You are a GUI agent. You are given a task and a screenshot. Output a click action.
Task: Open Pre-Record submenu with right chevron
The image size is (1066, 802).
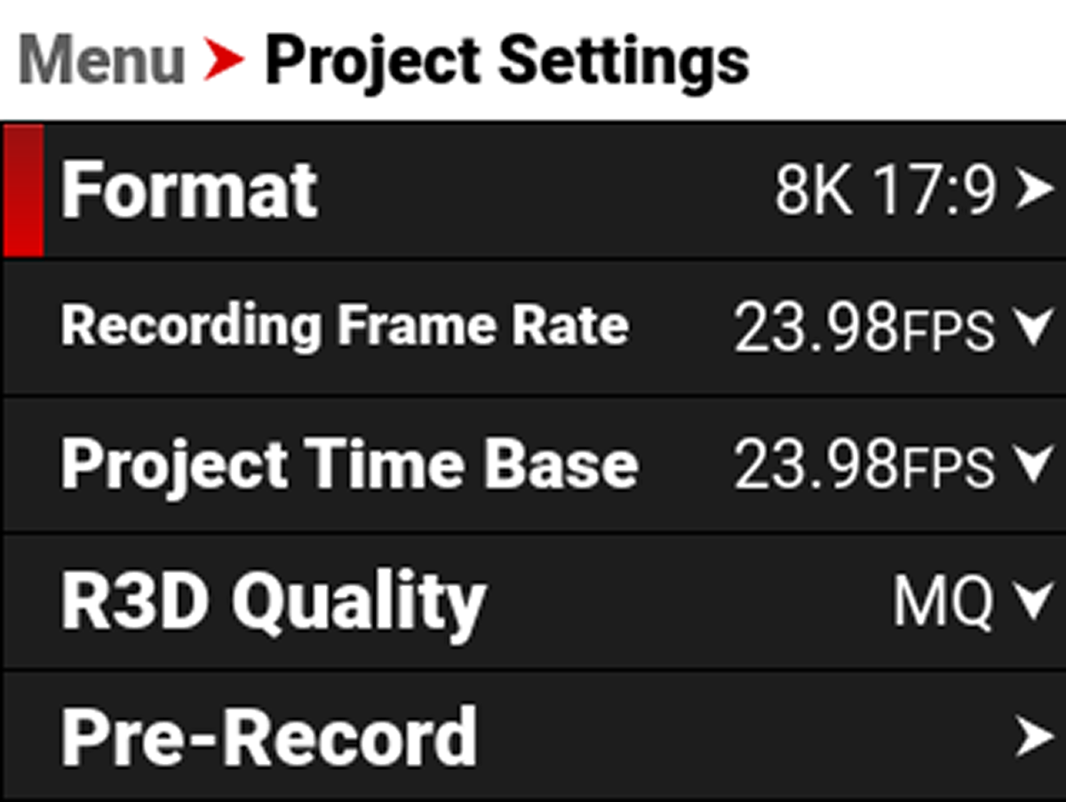tap(1034, 737)
